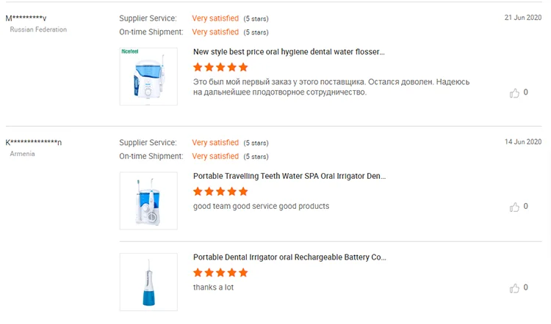Click 'Armenia' country label
The height and width of the screenshot is (324, 551).
pos(22,154)
